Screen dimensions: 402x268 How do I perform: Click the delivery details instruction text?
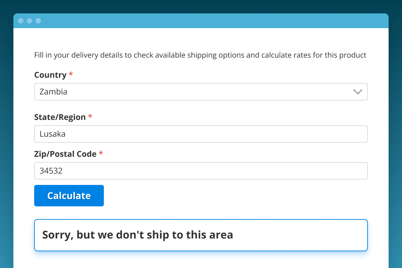point(200,55)
